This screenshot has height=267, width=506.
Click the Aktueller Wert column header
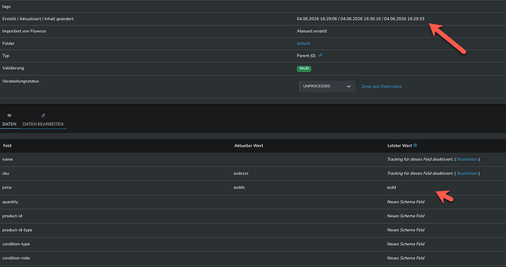point(249,146)
